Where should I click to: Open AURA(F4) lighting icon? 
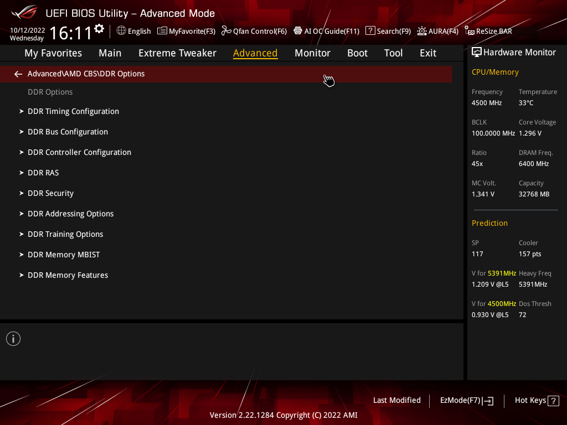tap(421, 31)
